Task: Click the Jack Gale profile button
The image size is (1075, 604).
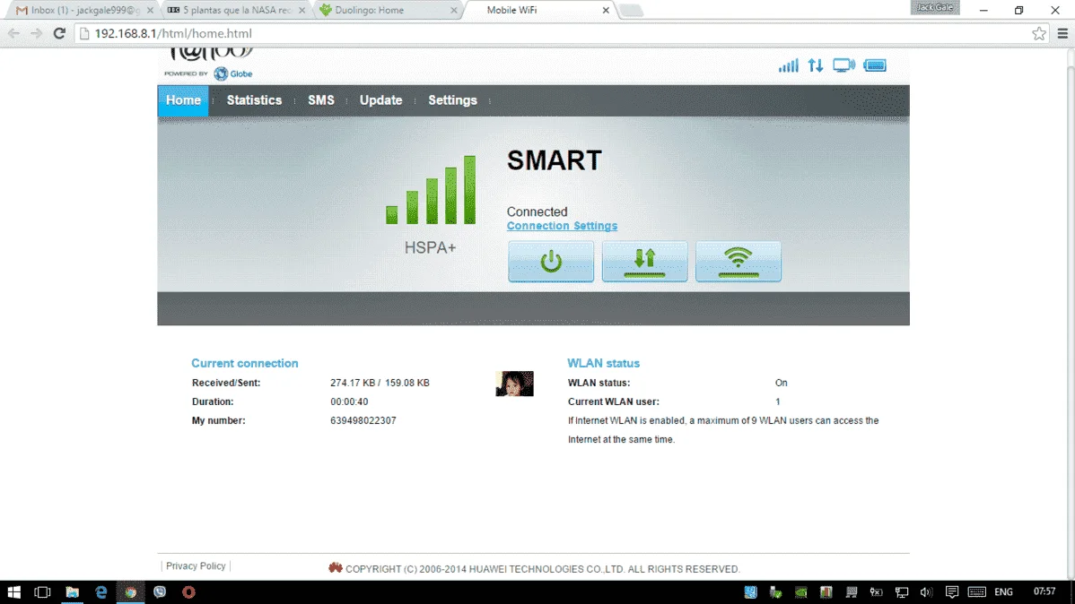Action: 934,7
